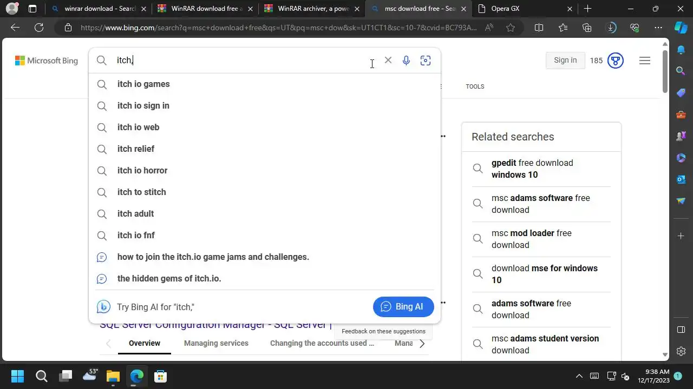Select suggestion itch io sign in
The width and height of the screenshot is (693, 389).
[265, 105]
